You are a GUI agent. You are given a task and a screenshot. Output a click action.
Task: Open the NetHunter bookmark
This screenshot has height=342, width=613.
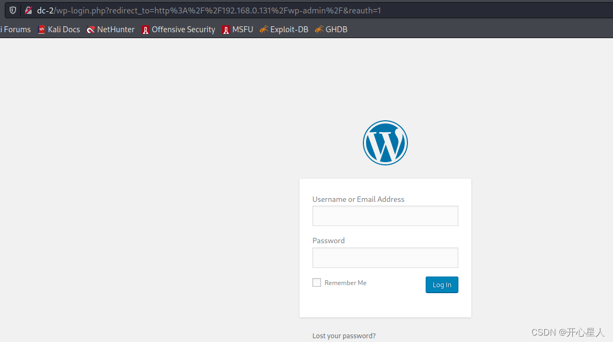point(111,30)
